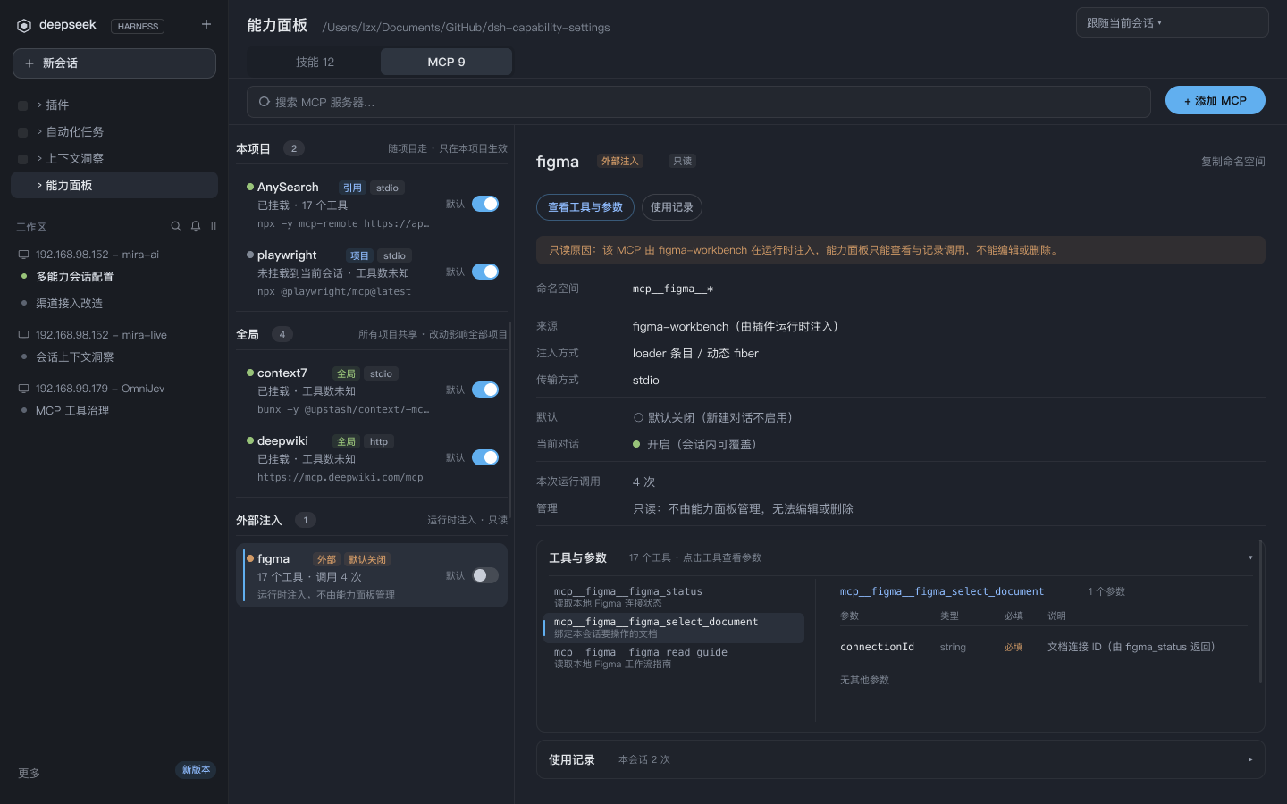Toggle the deepwiki default switch
The width and height of the screenshot is (1287, 804).
pyautogui.click(x=485, y=457)
